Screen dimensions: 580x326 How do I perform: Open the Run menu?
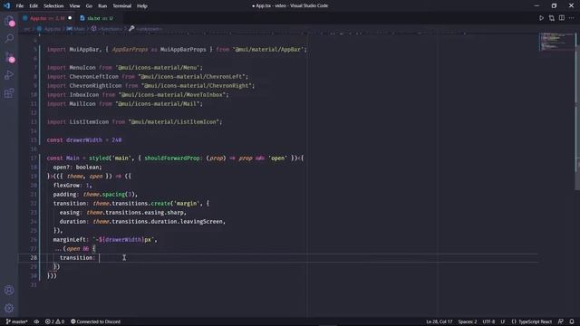tap(102, 6)
